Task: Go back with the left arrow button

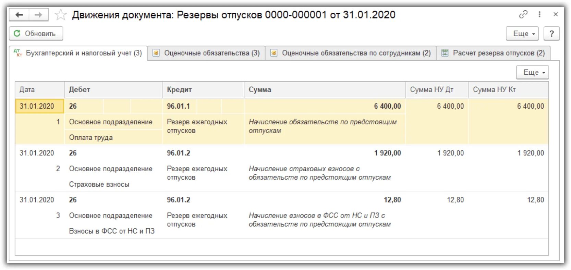Action: point(19,15)
